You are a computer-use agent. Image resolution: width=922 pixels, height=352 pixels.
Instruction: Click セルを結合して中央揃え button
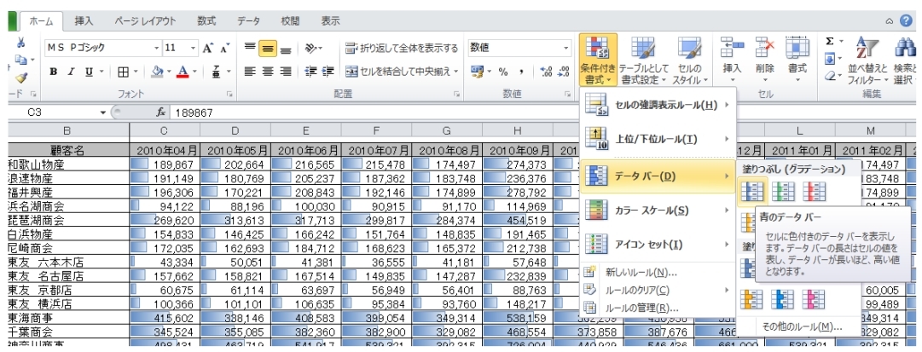[401, 72]
